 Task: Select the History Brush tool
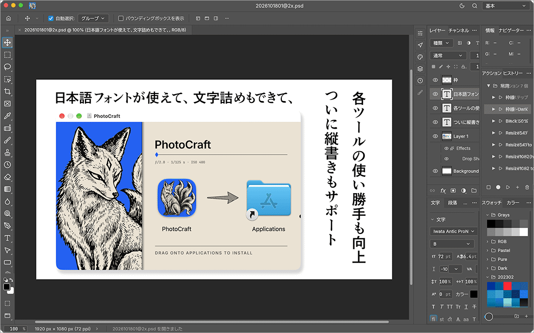[7, 165]
